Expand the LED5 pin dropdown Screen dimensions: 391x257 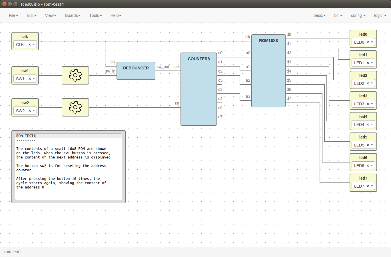click(372, 145)
